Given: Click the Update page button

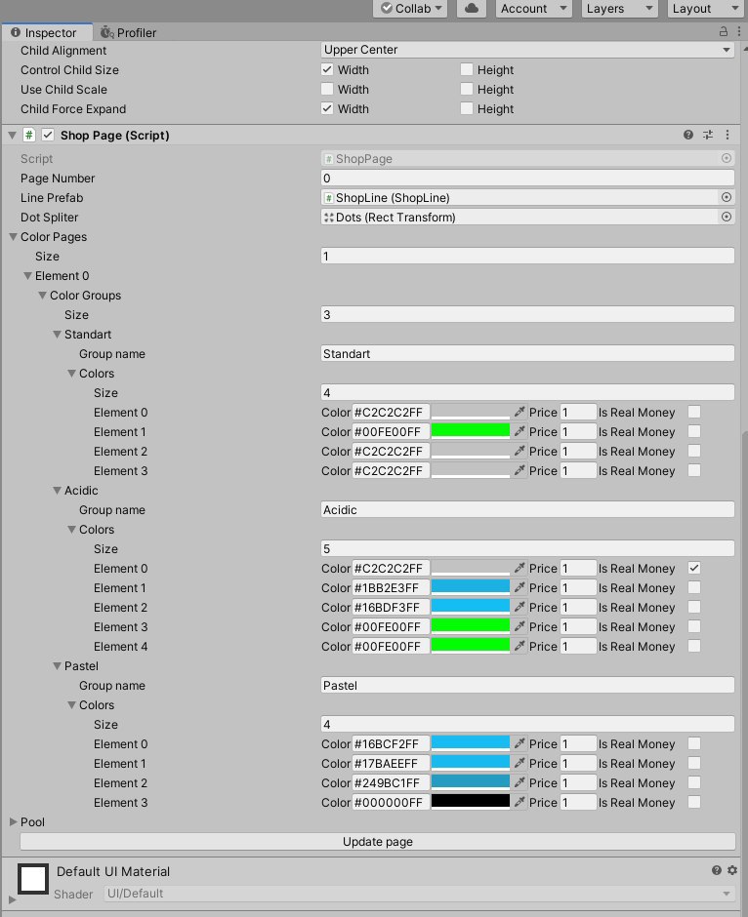Looking at the screenshot, I should tap(378, 842).
